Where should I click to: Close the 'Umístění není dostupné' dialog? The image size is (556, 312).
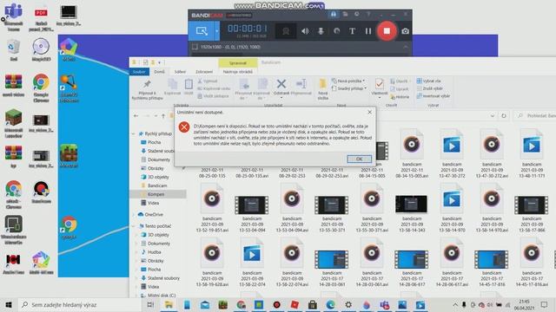point(369,112)
